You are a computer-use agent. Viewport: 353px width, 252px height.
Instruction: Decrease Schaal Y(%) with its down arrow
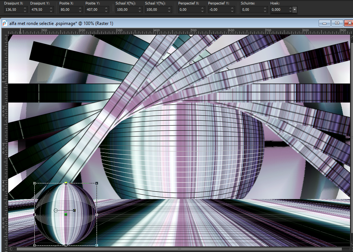coord(169,11)
